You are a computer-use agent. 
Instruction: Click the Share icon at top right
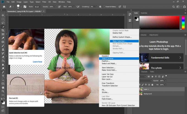(x=184, y=7)
